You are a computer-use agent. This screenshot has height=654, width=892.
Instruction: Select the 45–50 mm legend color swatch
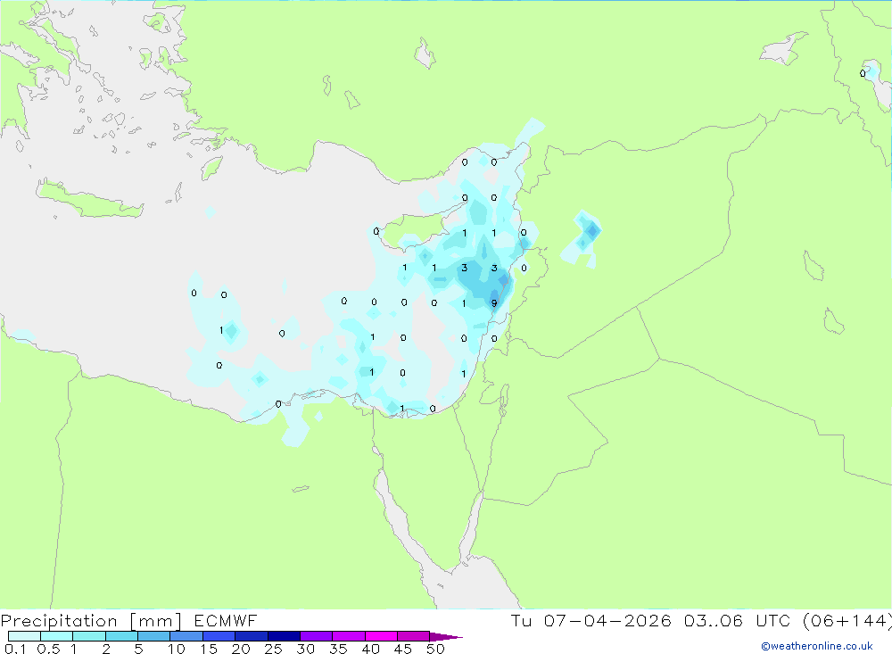[413, 636]
